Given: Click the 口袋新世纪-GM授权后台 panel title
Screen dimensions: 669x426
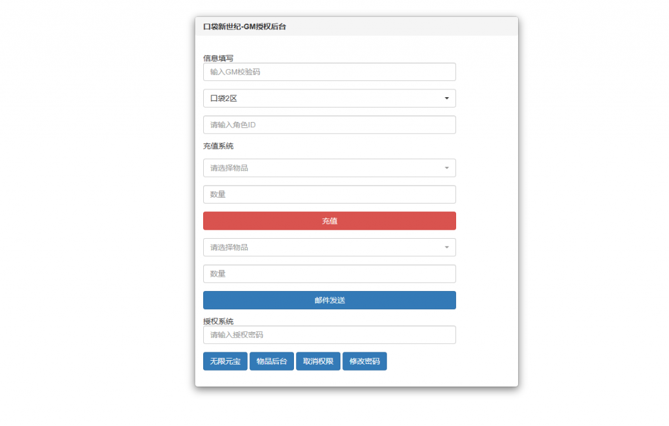Looking at the screenshot, I should (244, 27).
